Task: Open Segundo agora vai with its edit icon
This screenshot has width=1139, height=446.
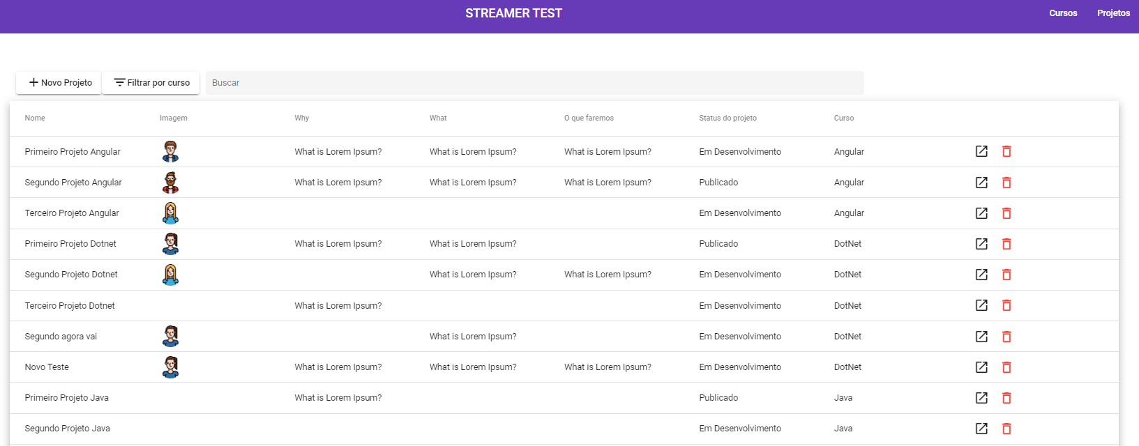Action: tap(981, 336)
